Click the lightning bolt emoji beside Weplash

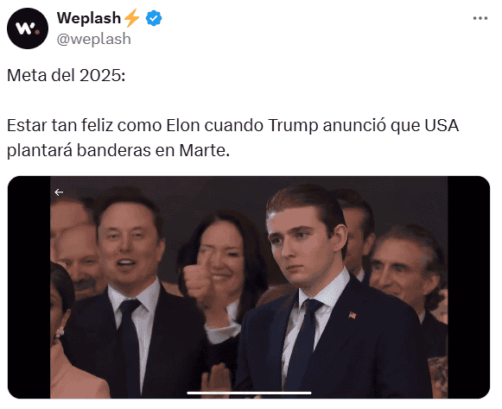131,18
